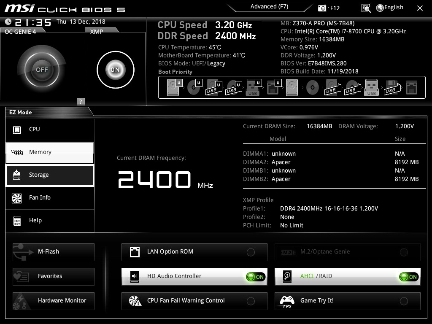
Task: Click Profile1 DDR4 2400MHz 16-16-16-36 1.200V
Action: coord(329,208)
